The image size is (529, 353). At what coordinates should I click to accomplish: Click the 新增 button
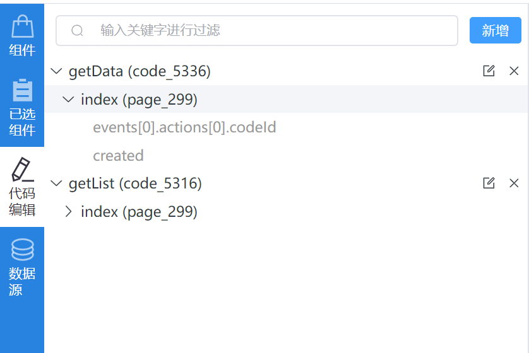click(x=495, y=30)
